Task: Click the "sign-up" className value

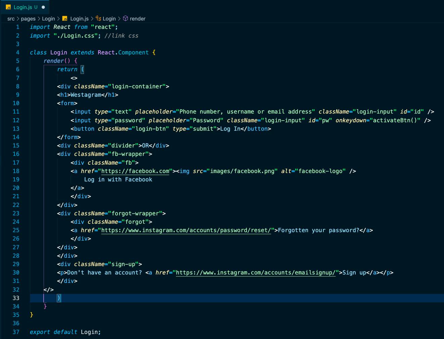Action: pos(123,264)
